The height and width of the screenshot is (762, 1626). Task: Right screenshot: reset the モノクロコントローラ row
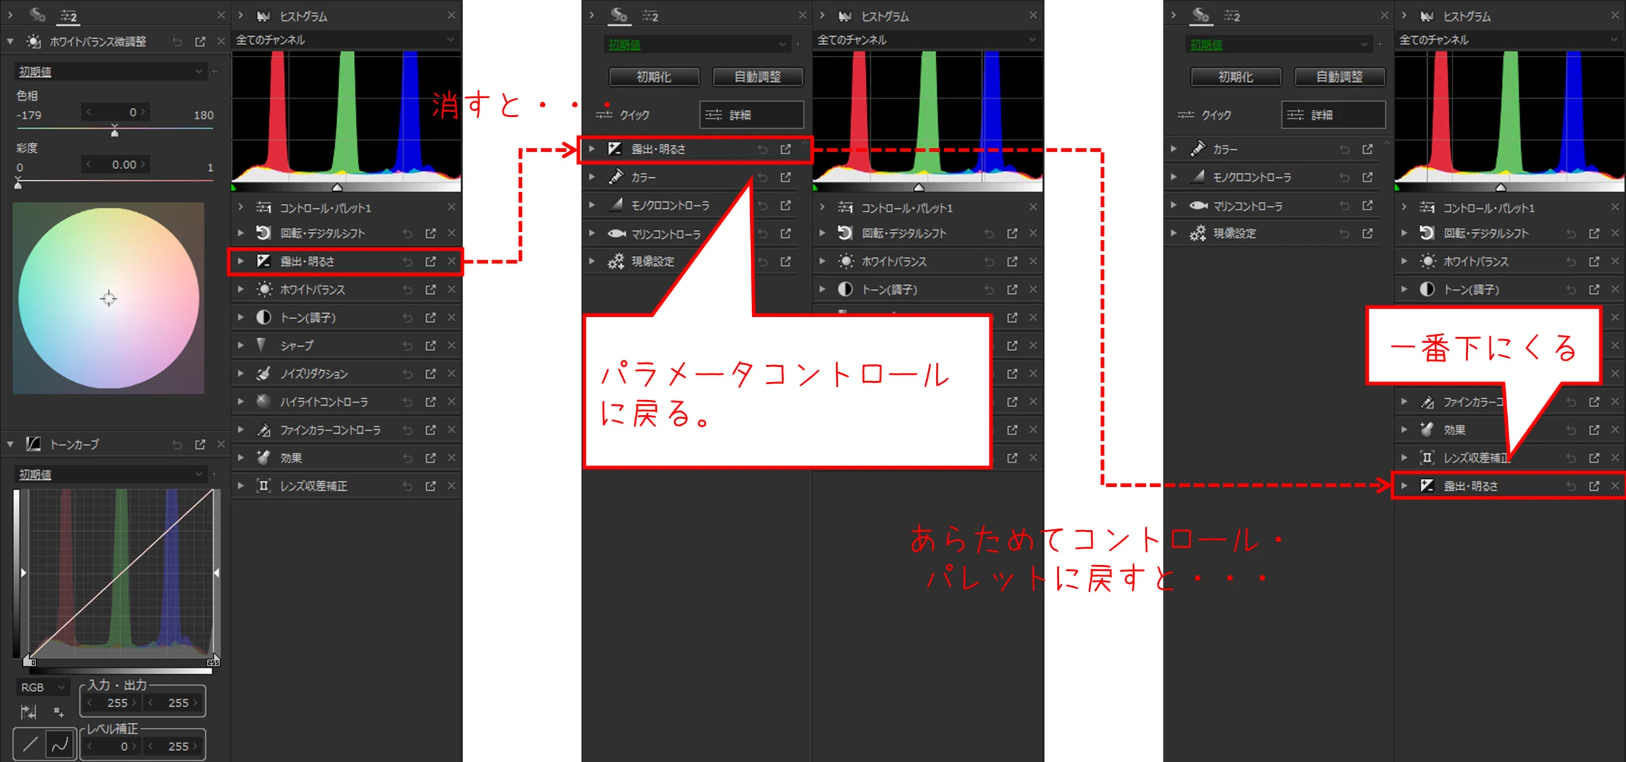click(x=1345, y=177)
